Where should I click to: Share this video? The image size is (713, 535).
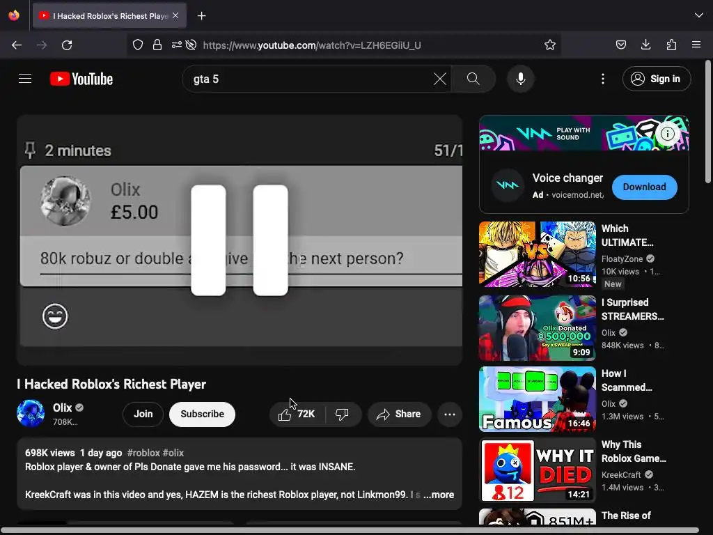[399, 414]
